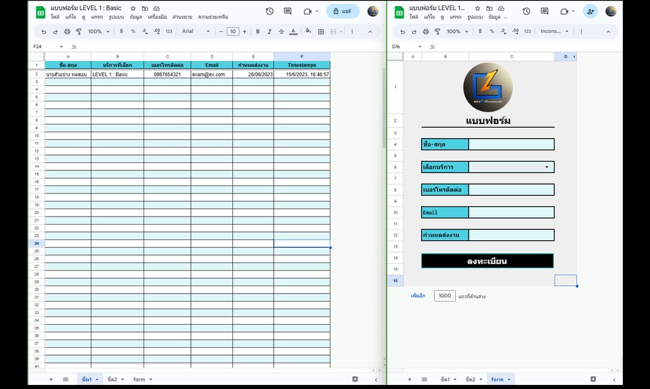Open comments in the left window
650x389 pixels.
287,12
